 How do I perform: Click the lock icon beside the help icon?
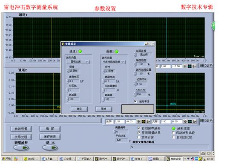click(203, 153)
